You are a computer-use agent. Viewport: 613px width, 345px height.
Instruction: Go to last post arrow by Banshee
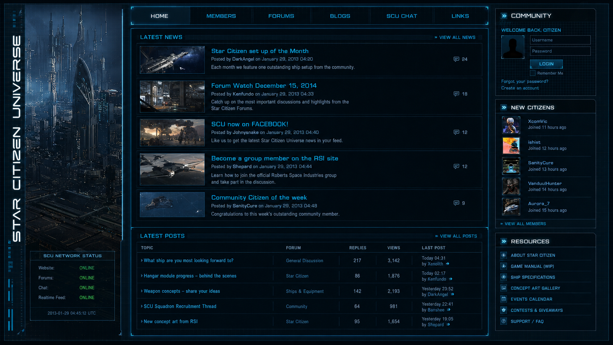pyautogui.click(x=449, y=310)
